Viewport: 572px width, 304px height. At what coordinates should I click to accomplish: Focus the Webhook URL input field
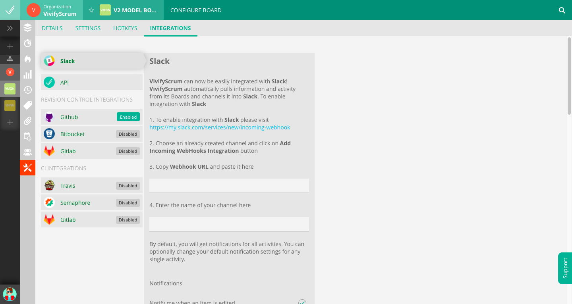(229, 186)
